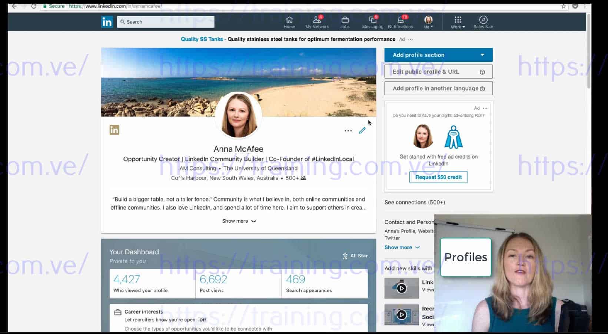Play the second skills video thumbnail
This screenshot has height=334, width=608.
tap(402, 315)
